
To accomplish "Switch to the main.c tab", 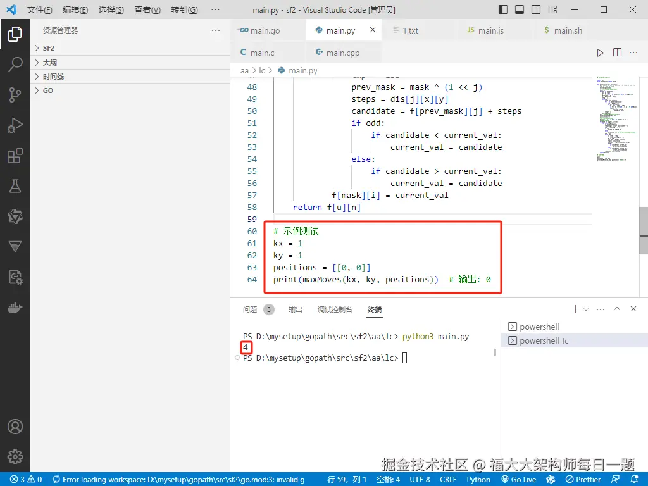I will [x=268, y=53].
